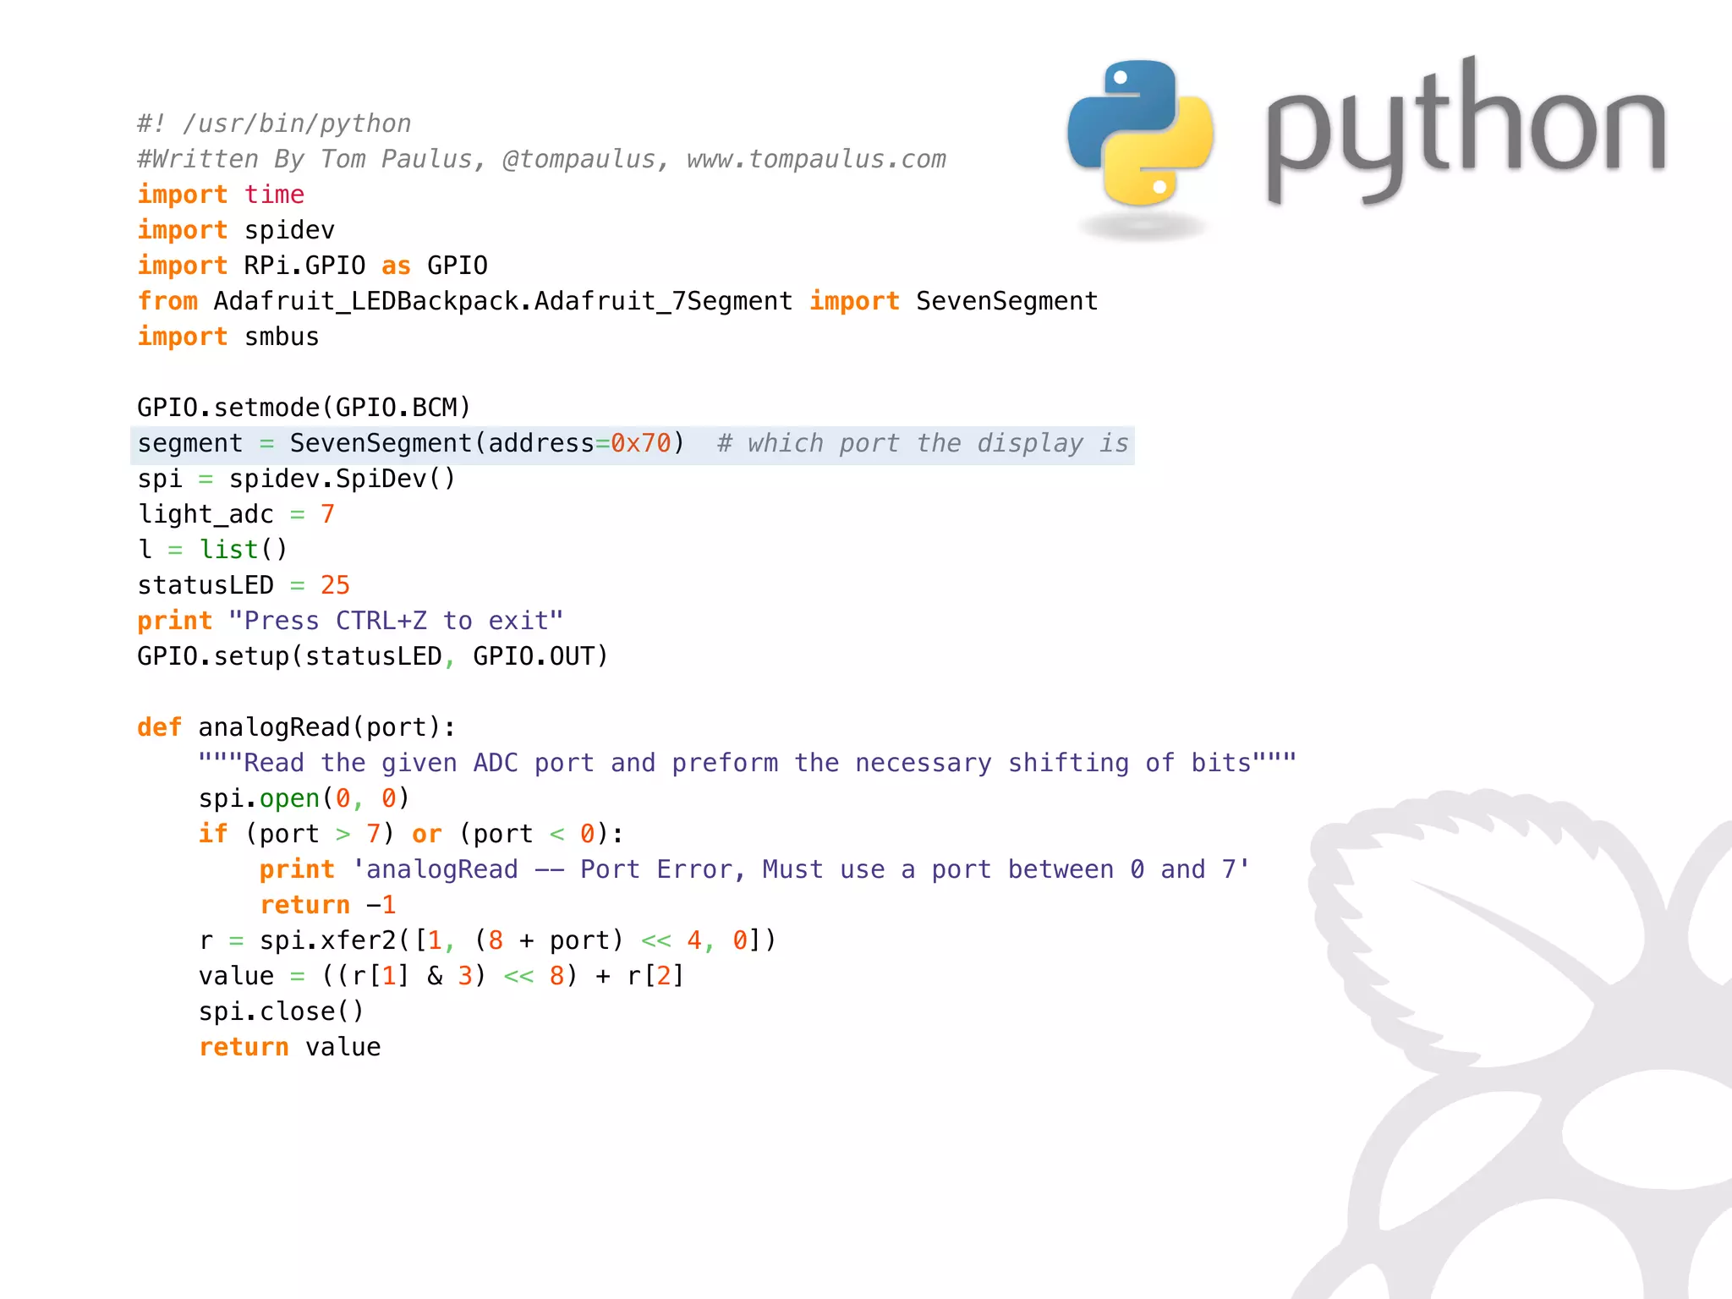Click 'if (port > 7) or (port < 0):' line

pyautogui.click(x=412, y=834)
